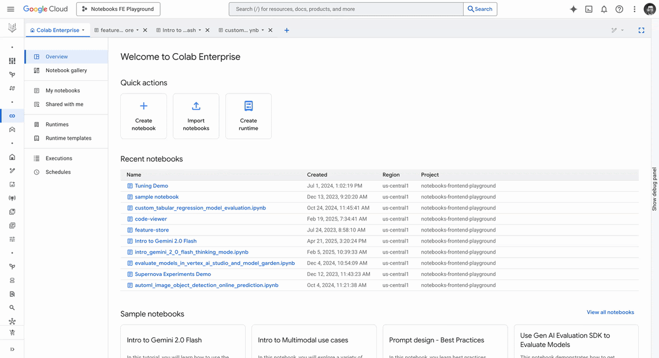Screen dimensions: 659x358
Task: Activate Cloud Shell terminal icon
Action: click(x=589, y=9)
